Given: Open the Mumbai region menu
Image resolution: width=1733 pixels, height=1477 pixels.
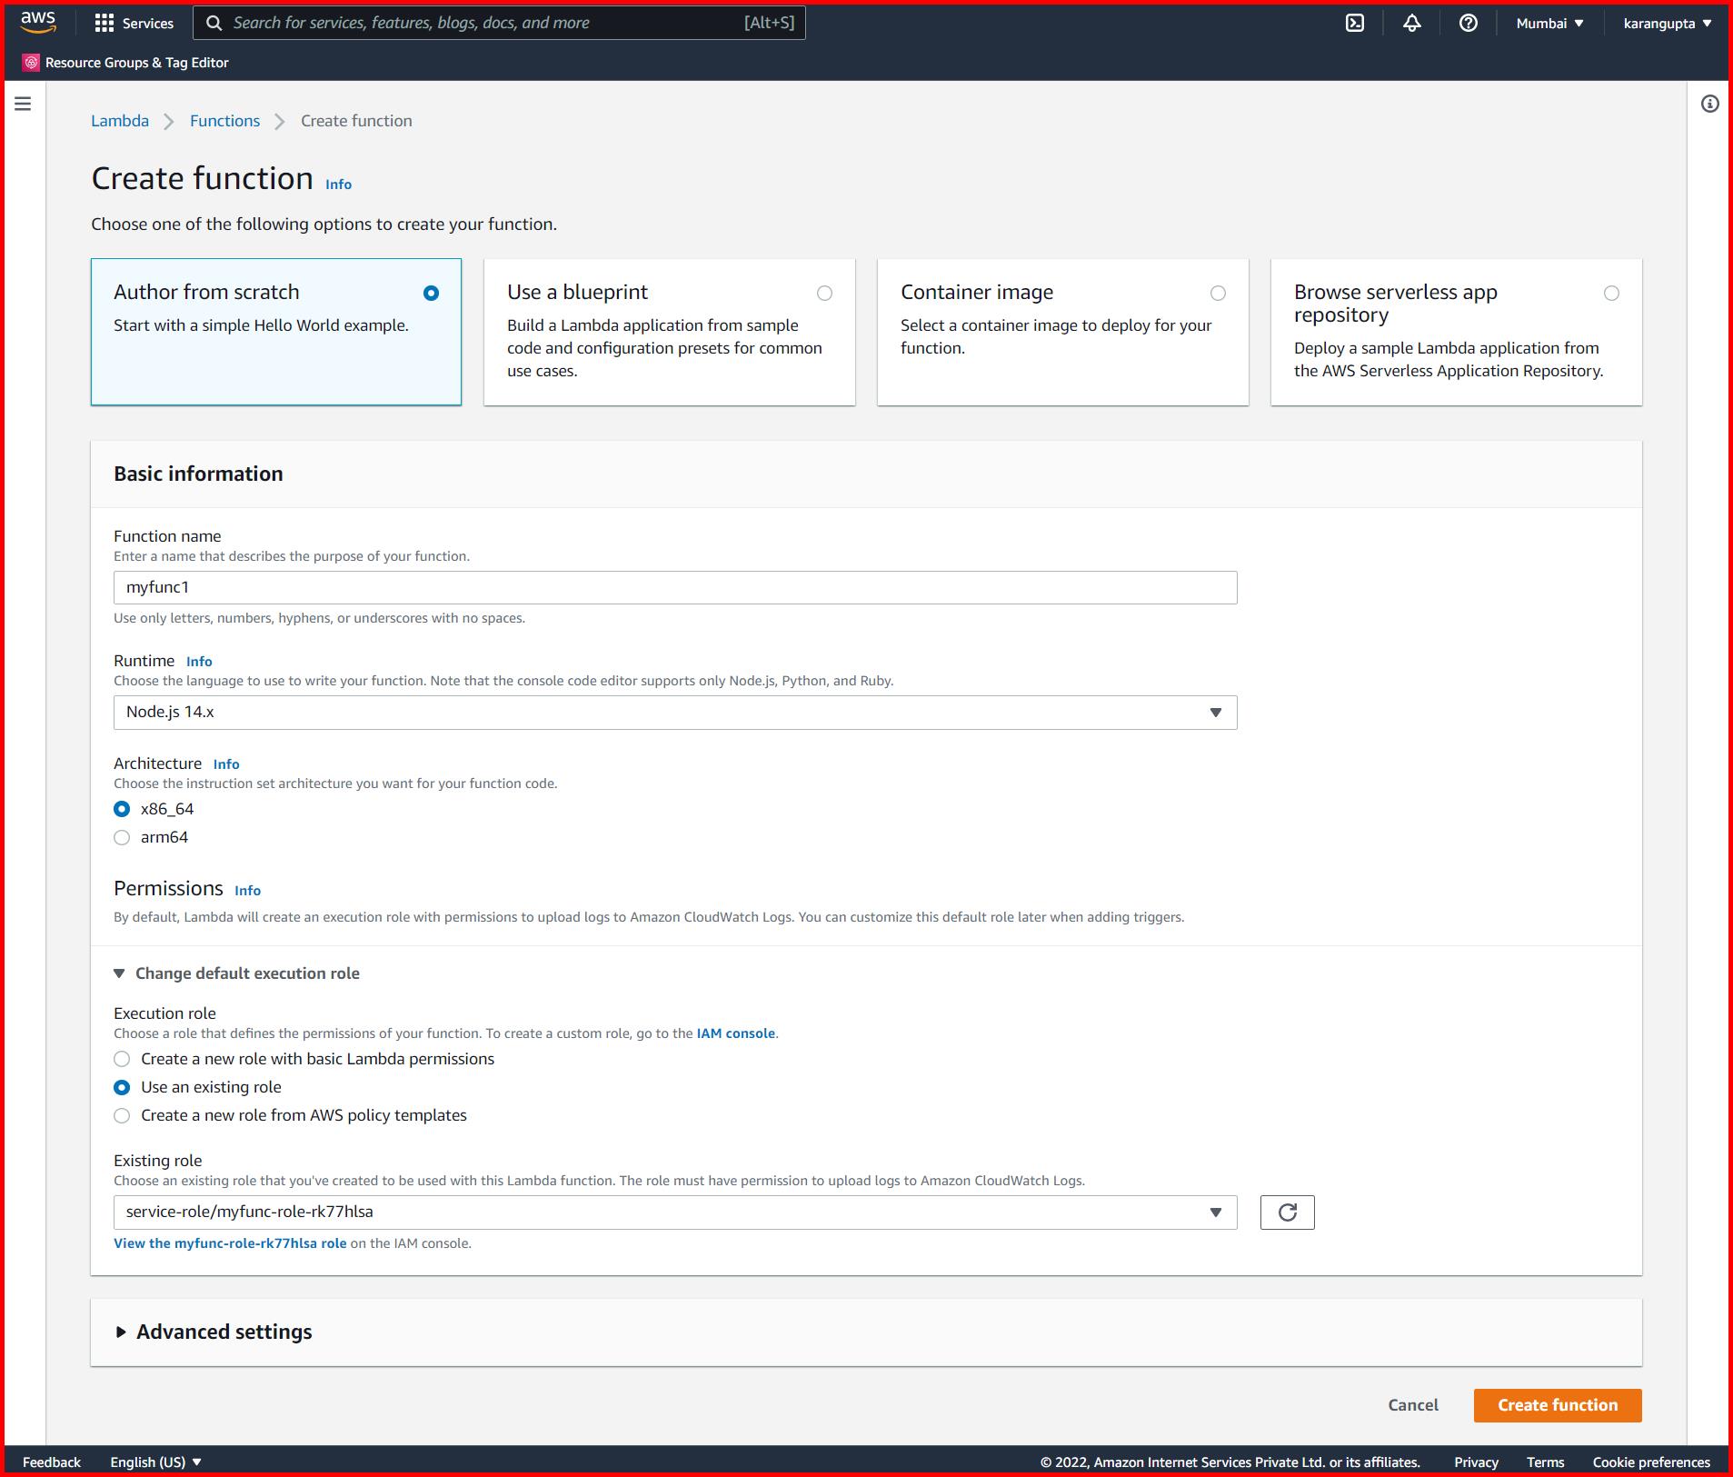Looking at the screenshot, I should tap(1549, 23).
